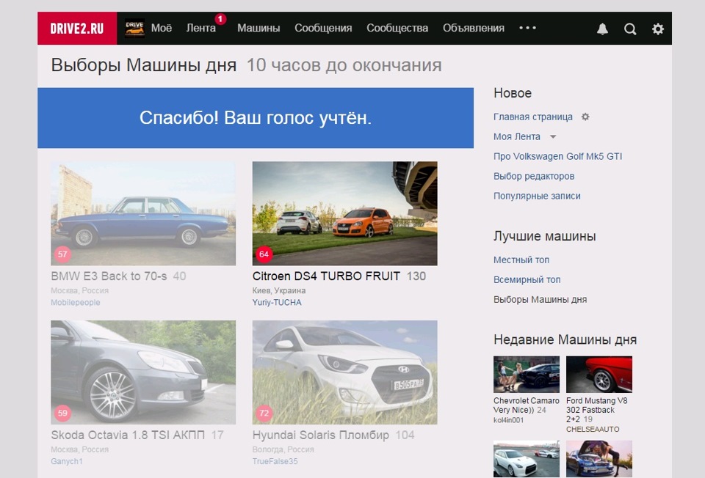Open the Главная страница link
The image size is (705, 478).
(x=533, y=117)
